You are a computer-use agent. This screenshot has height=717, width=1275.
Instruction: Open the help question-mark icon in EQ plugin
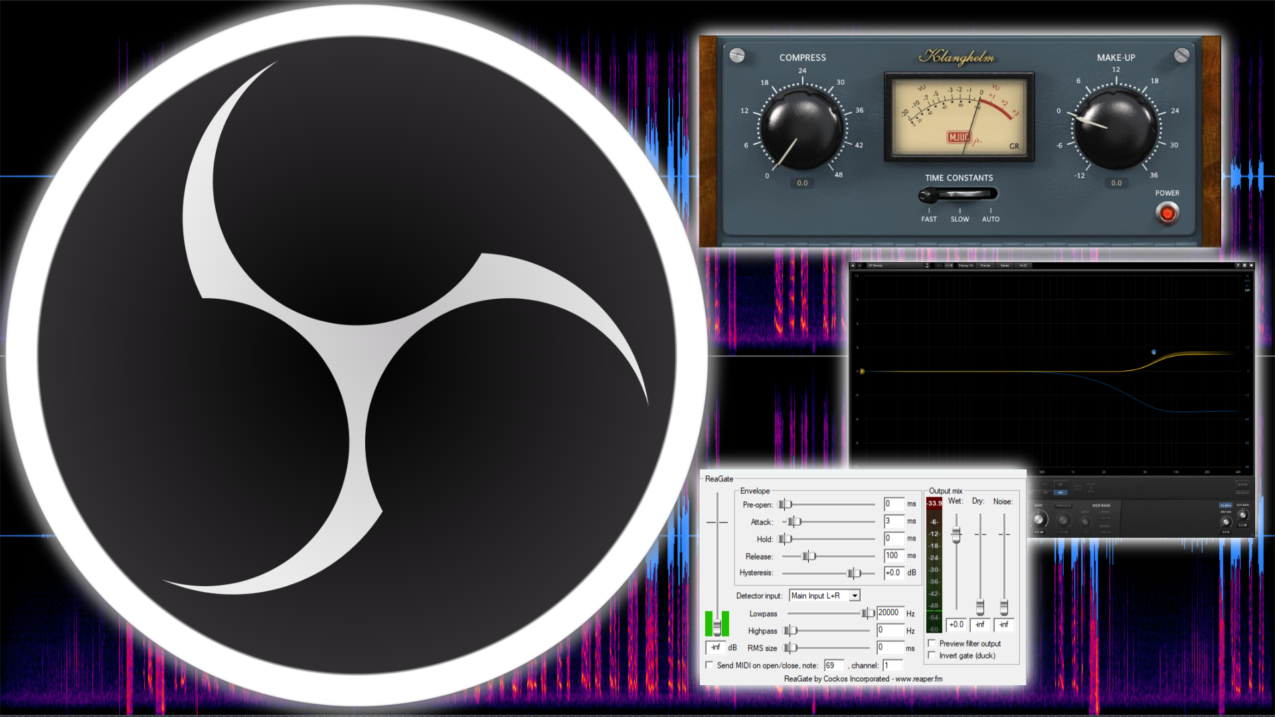tap(1238, 266)
